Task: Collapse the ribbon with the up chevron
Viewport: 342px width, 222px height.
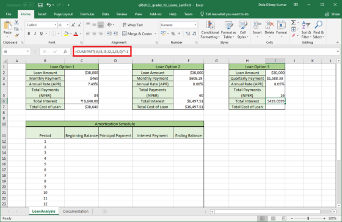Action: coord(338,43)
